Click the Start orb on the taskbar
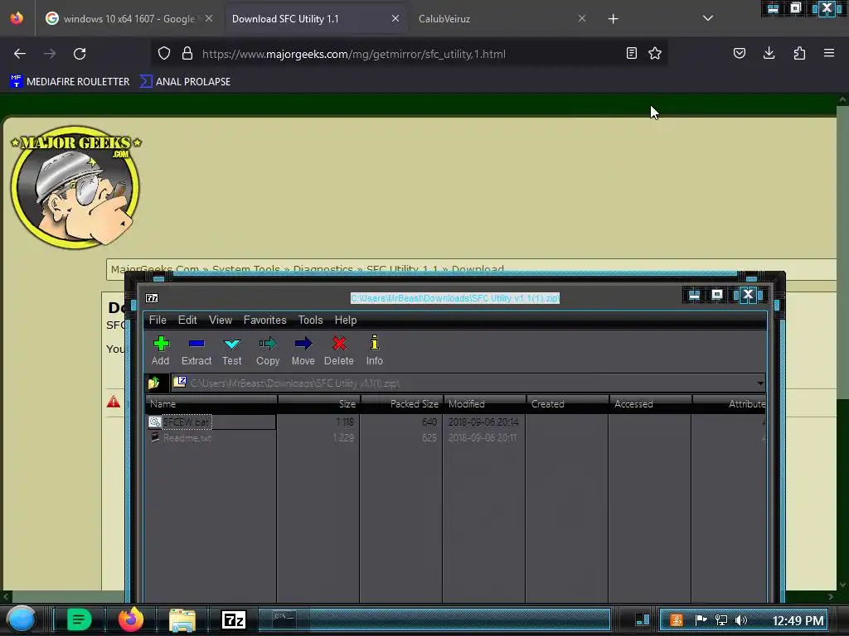The width and height of the screenshot is (849, 636). (22, 619)
